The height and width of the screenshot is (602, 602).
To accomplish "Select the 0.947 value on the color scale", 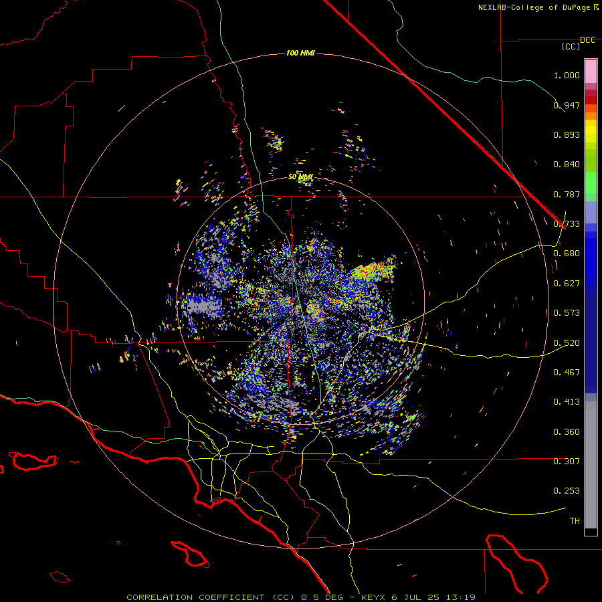I will 567,105.
